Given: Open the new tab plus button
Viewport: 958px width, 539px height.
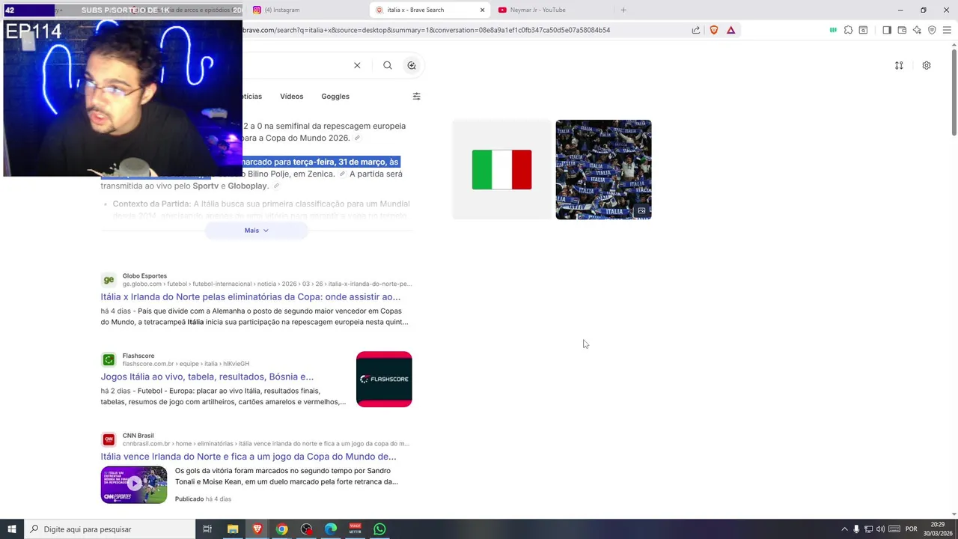Looking at the screenshot, I should point(623,10).
